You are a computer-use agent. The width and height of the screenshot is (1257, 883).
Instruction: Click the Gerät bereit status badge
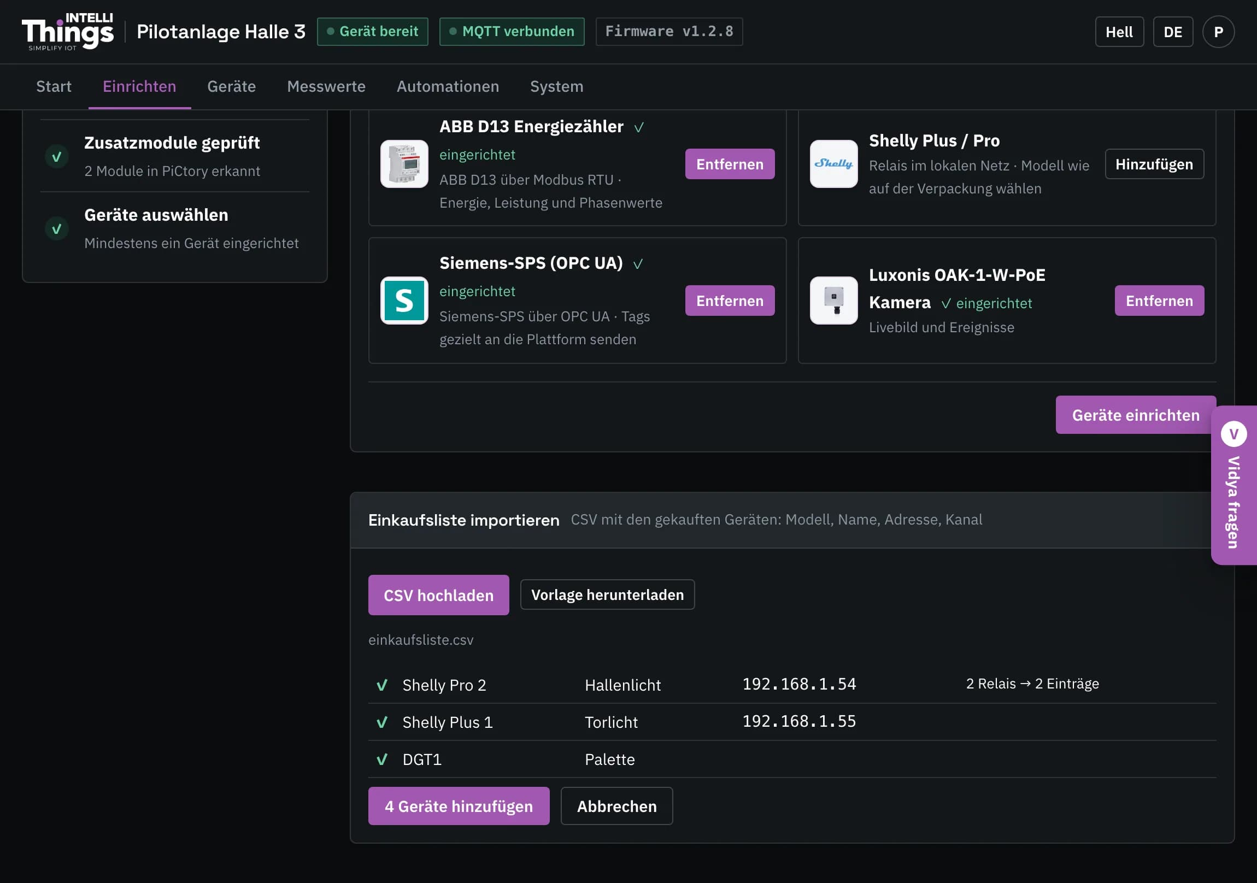click(x=372, y=32)
